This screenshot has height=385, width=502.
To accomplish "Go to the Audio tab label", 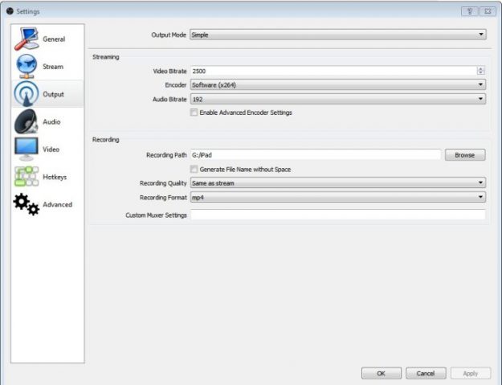I will pos(51,121).
